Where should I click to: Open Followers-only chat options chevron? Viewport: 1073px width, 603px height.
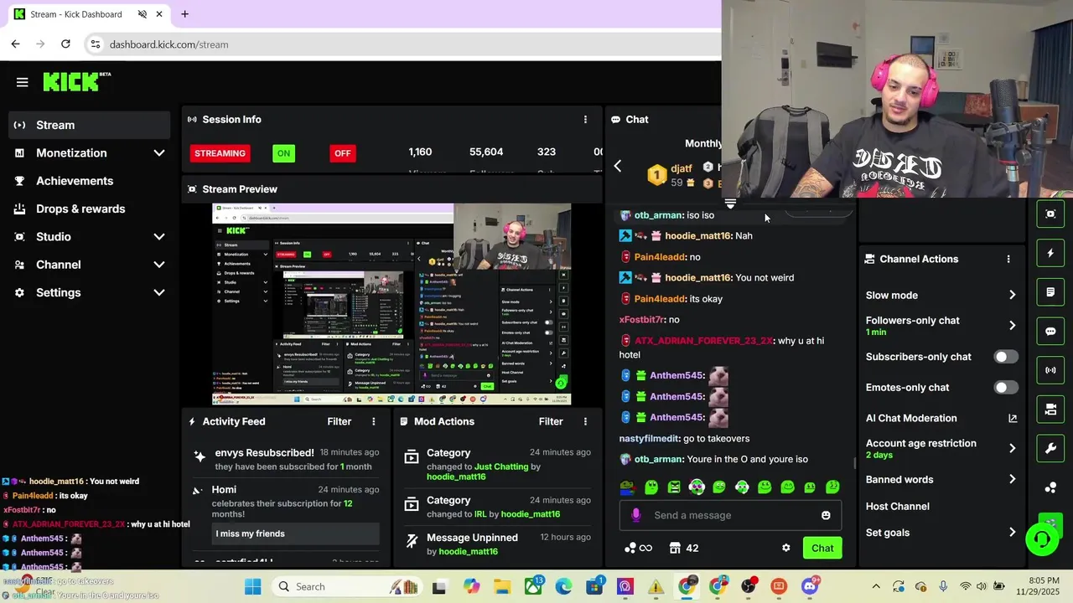pyautogui.click(x=1012, y=326)
